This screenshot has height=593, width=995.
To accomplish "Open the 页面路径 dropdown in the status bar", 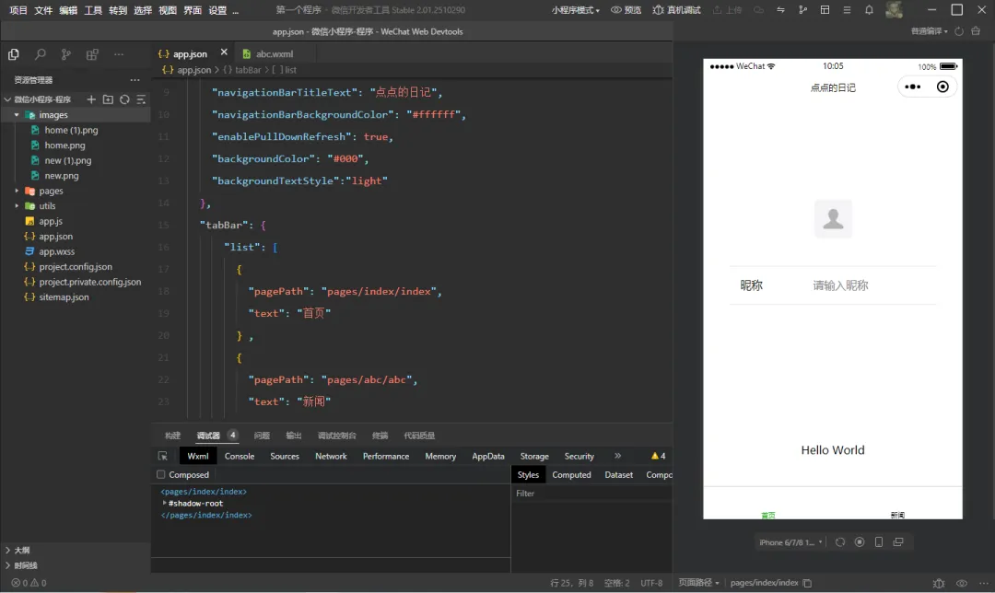I will point(698,583).
